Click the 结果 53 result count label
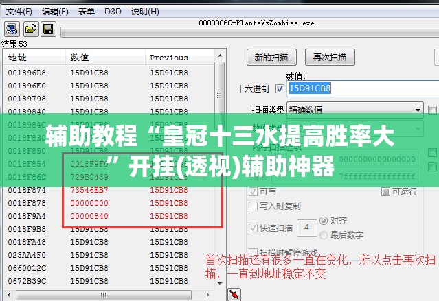Screen dimensions: 439x301 (x=14, y=44)
